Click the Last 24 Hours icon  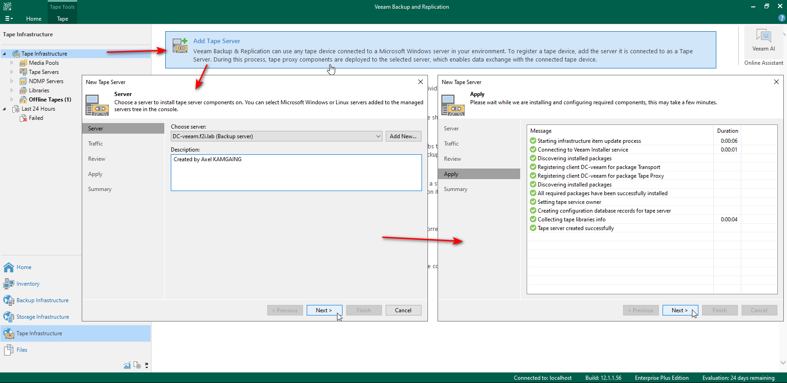click(x=16, y=109)
